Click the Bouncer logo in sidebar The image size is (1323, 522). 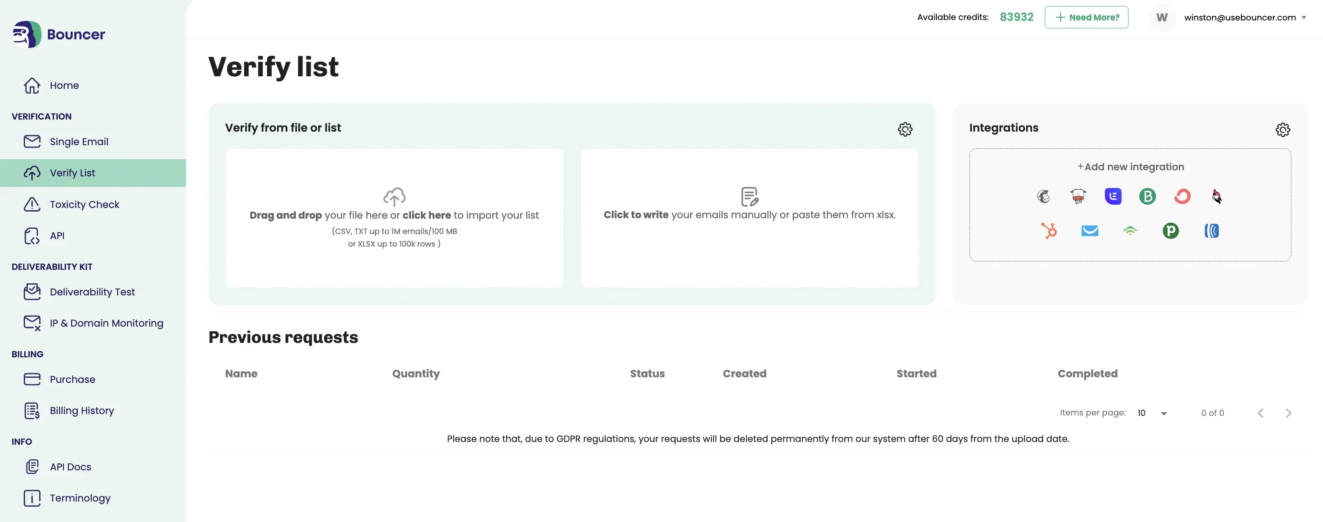coord(59,34)
